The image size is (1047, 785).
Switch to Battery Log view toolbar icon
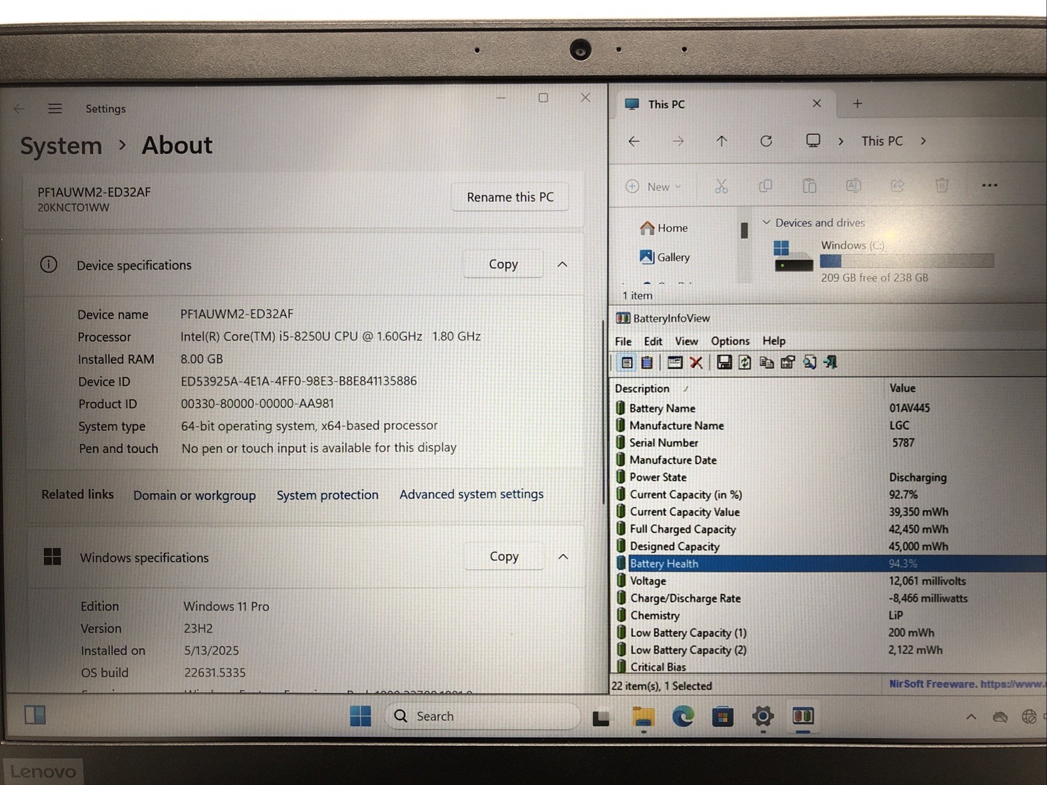click(647, 362)
